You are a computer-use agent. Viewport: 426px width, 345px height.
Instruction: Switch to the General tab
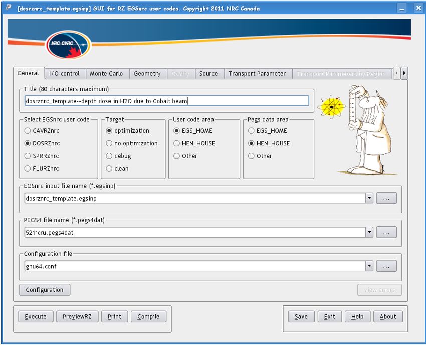click(x=29, y=73)
